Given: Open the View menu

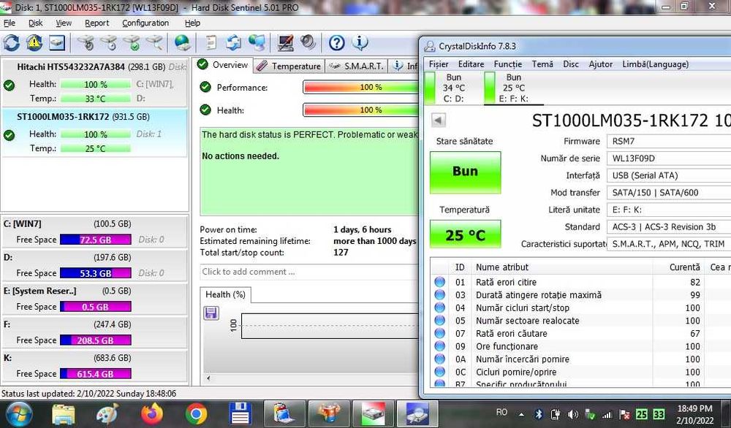Looking at the screenshot, I should coord(64,23).
